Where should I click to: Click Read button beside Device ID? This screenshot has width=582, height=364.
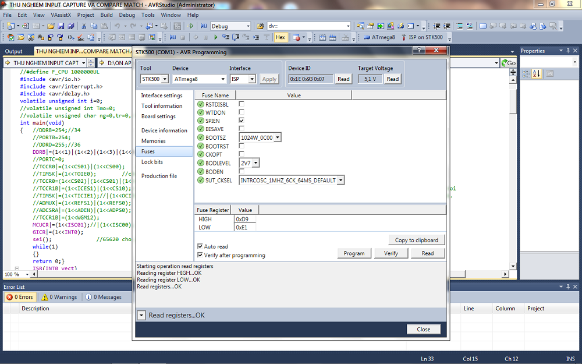tap(343, 79)
